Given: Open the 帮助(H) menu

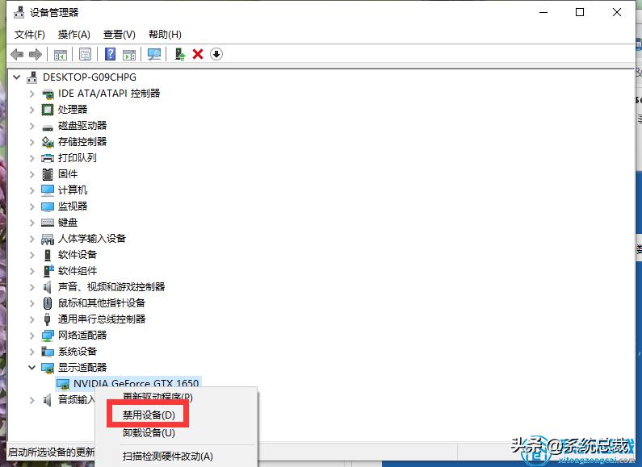Looking at the screenshot, I should tap(165, 35).
